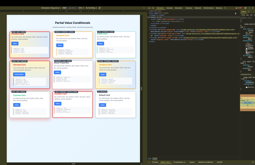Select the inspect element tool

149,8
